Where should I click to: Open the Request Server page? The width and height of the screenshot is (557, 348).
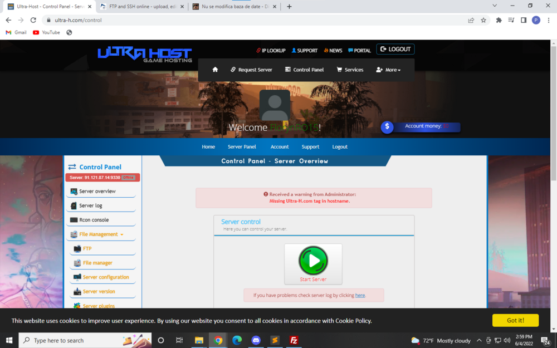coord(251,70)
